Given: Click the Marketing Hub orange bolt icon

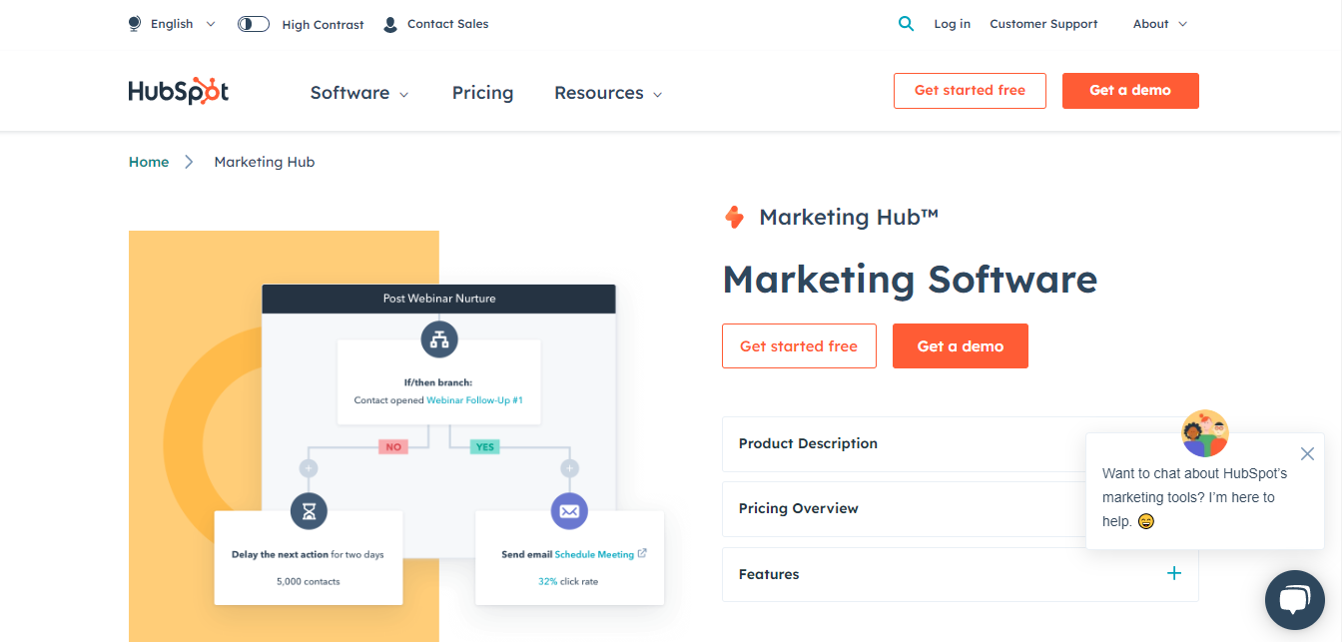Looking at the screenshot, I should (x=734, y=217).
